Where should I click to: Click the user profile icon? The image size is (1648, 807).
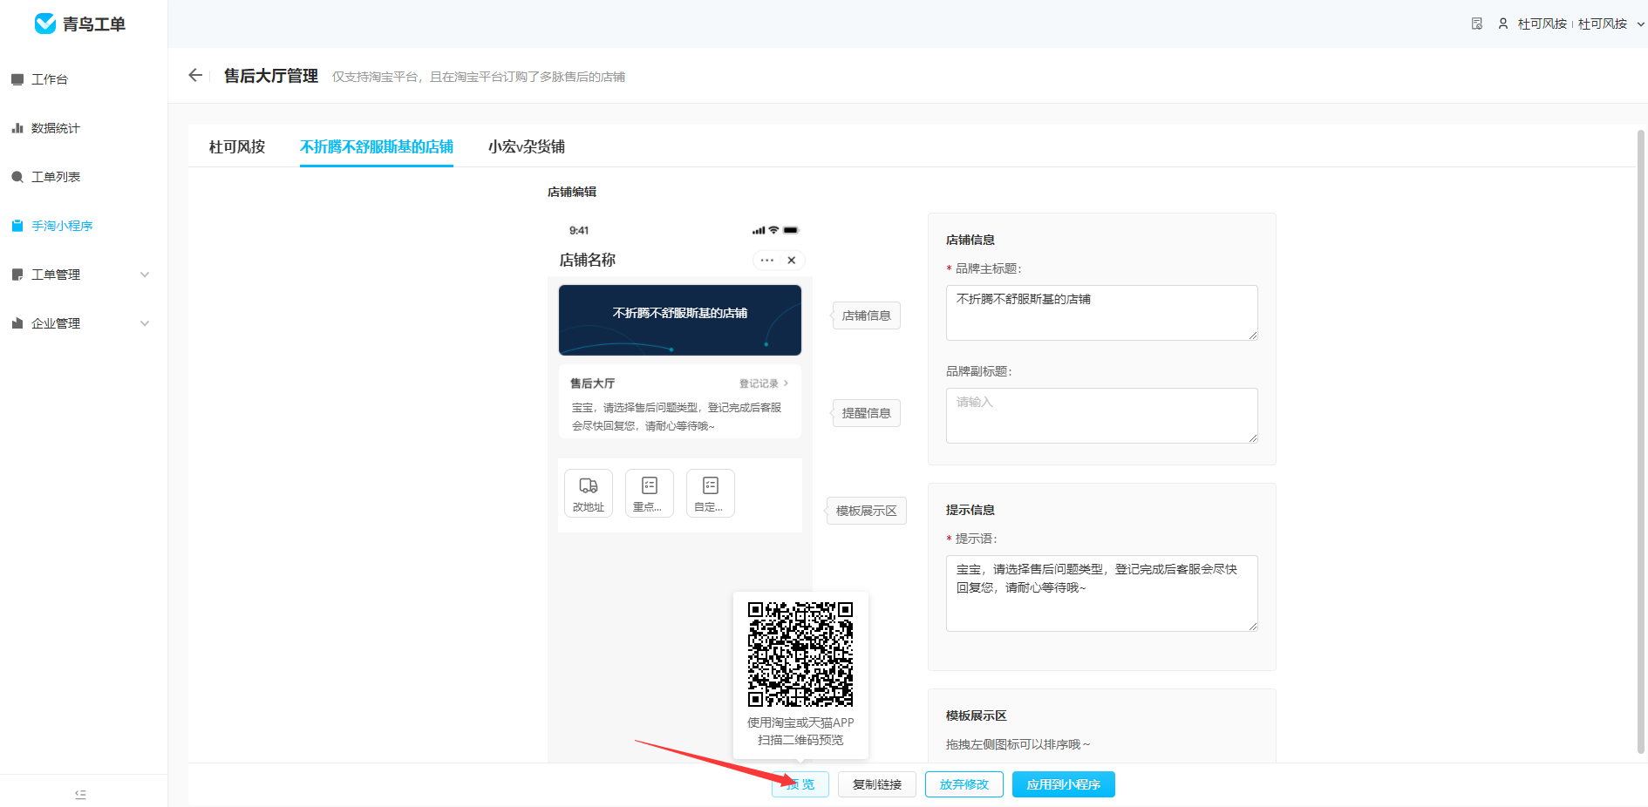click(1503, 24)
